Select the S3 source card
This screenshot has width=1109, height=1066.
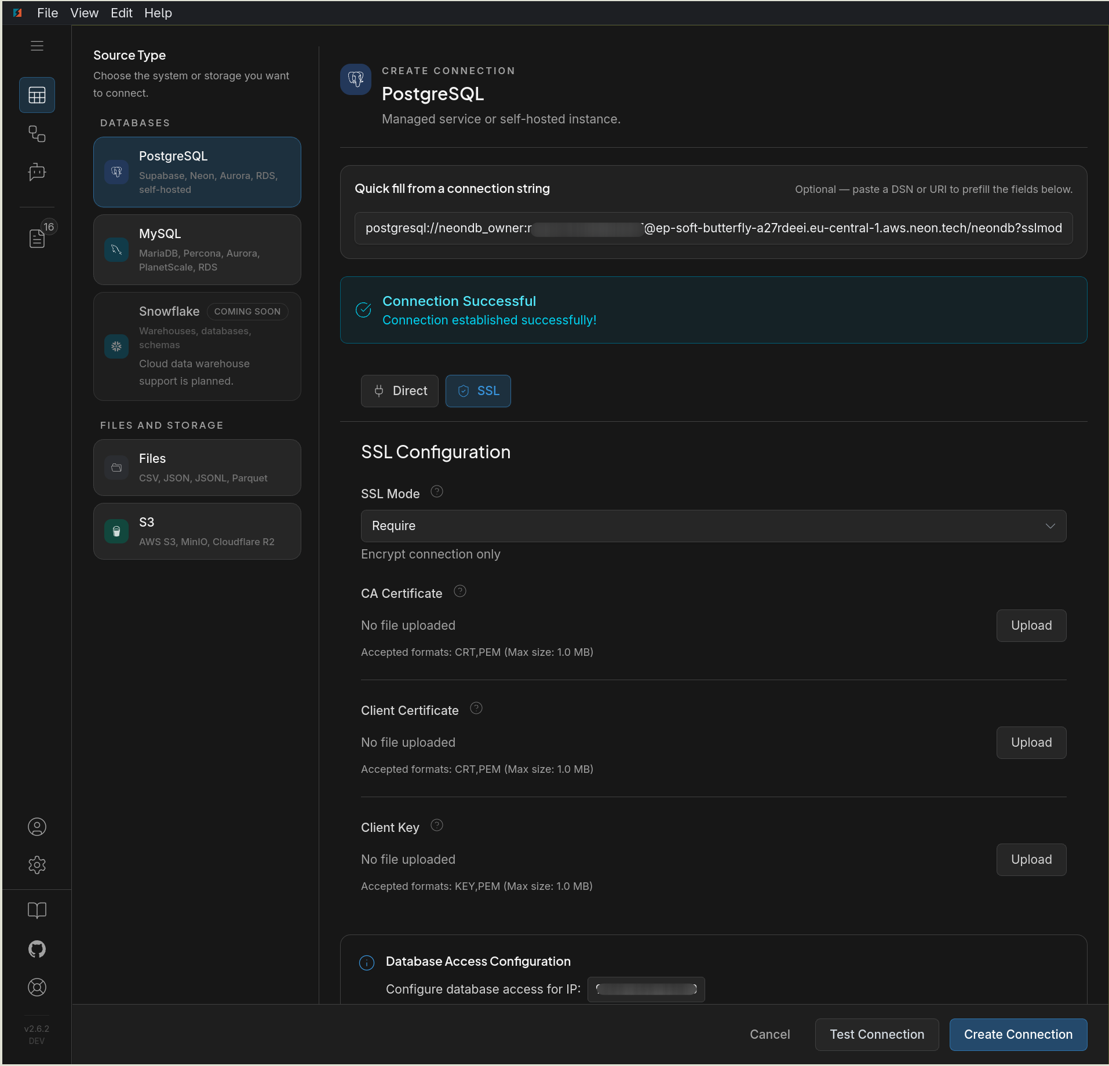(x=197, y=531)
